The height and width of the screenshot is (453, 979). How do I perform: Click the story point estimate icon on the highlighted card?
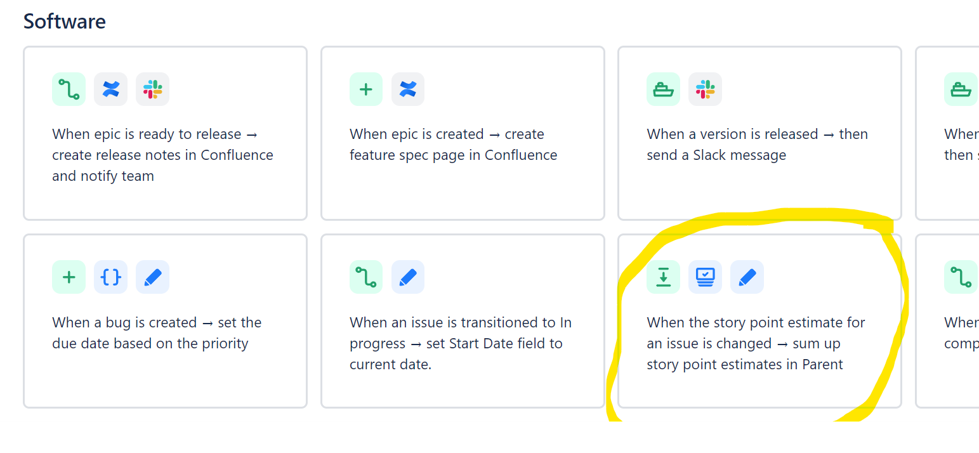click(x=663, y=277)
